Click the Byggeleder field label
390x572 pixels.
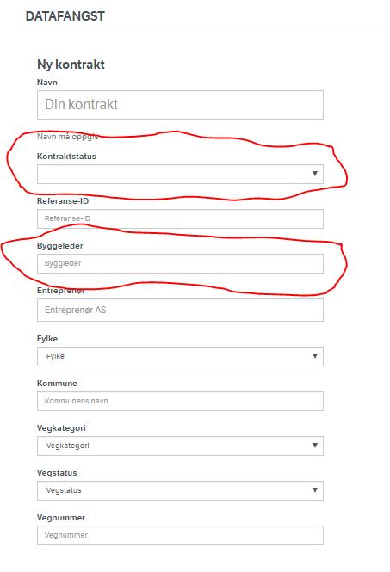click(x=60, y=246)
